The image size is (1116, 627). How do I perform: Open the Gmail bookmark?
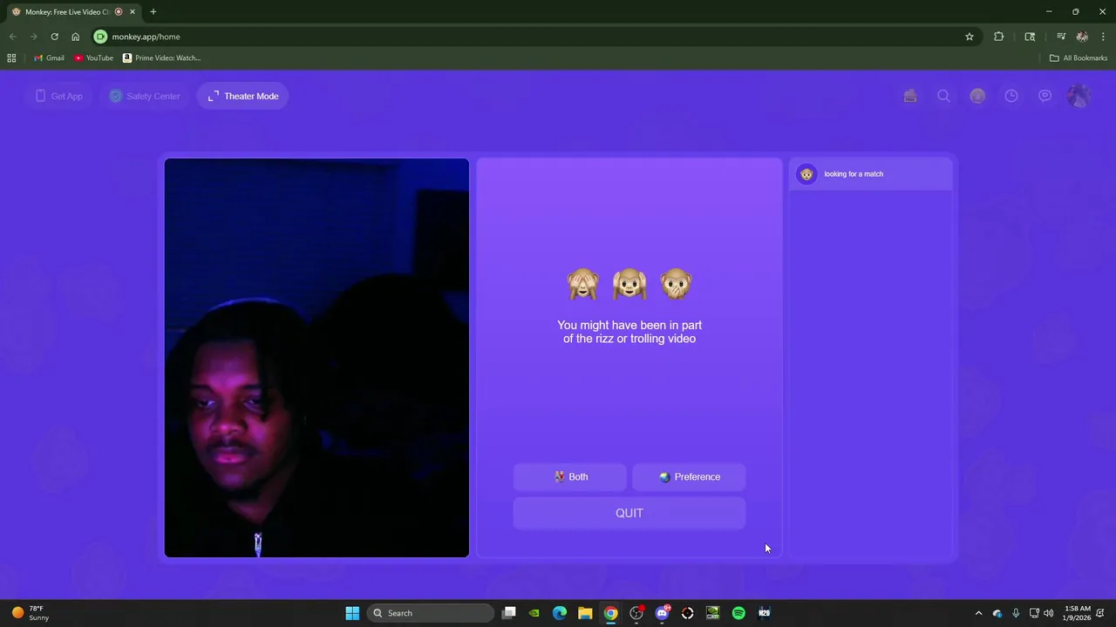pos(49,57)
